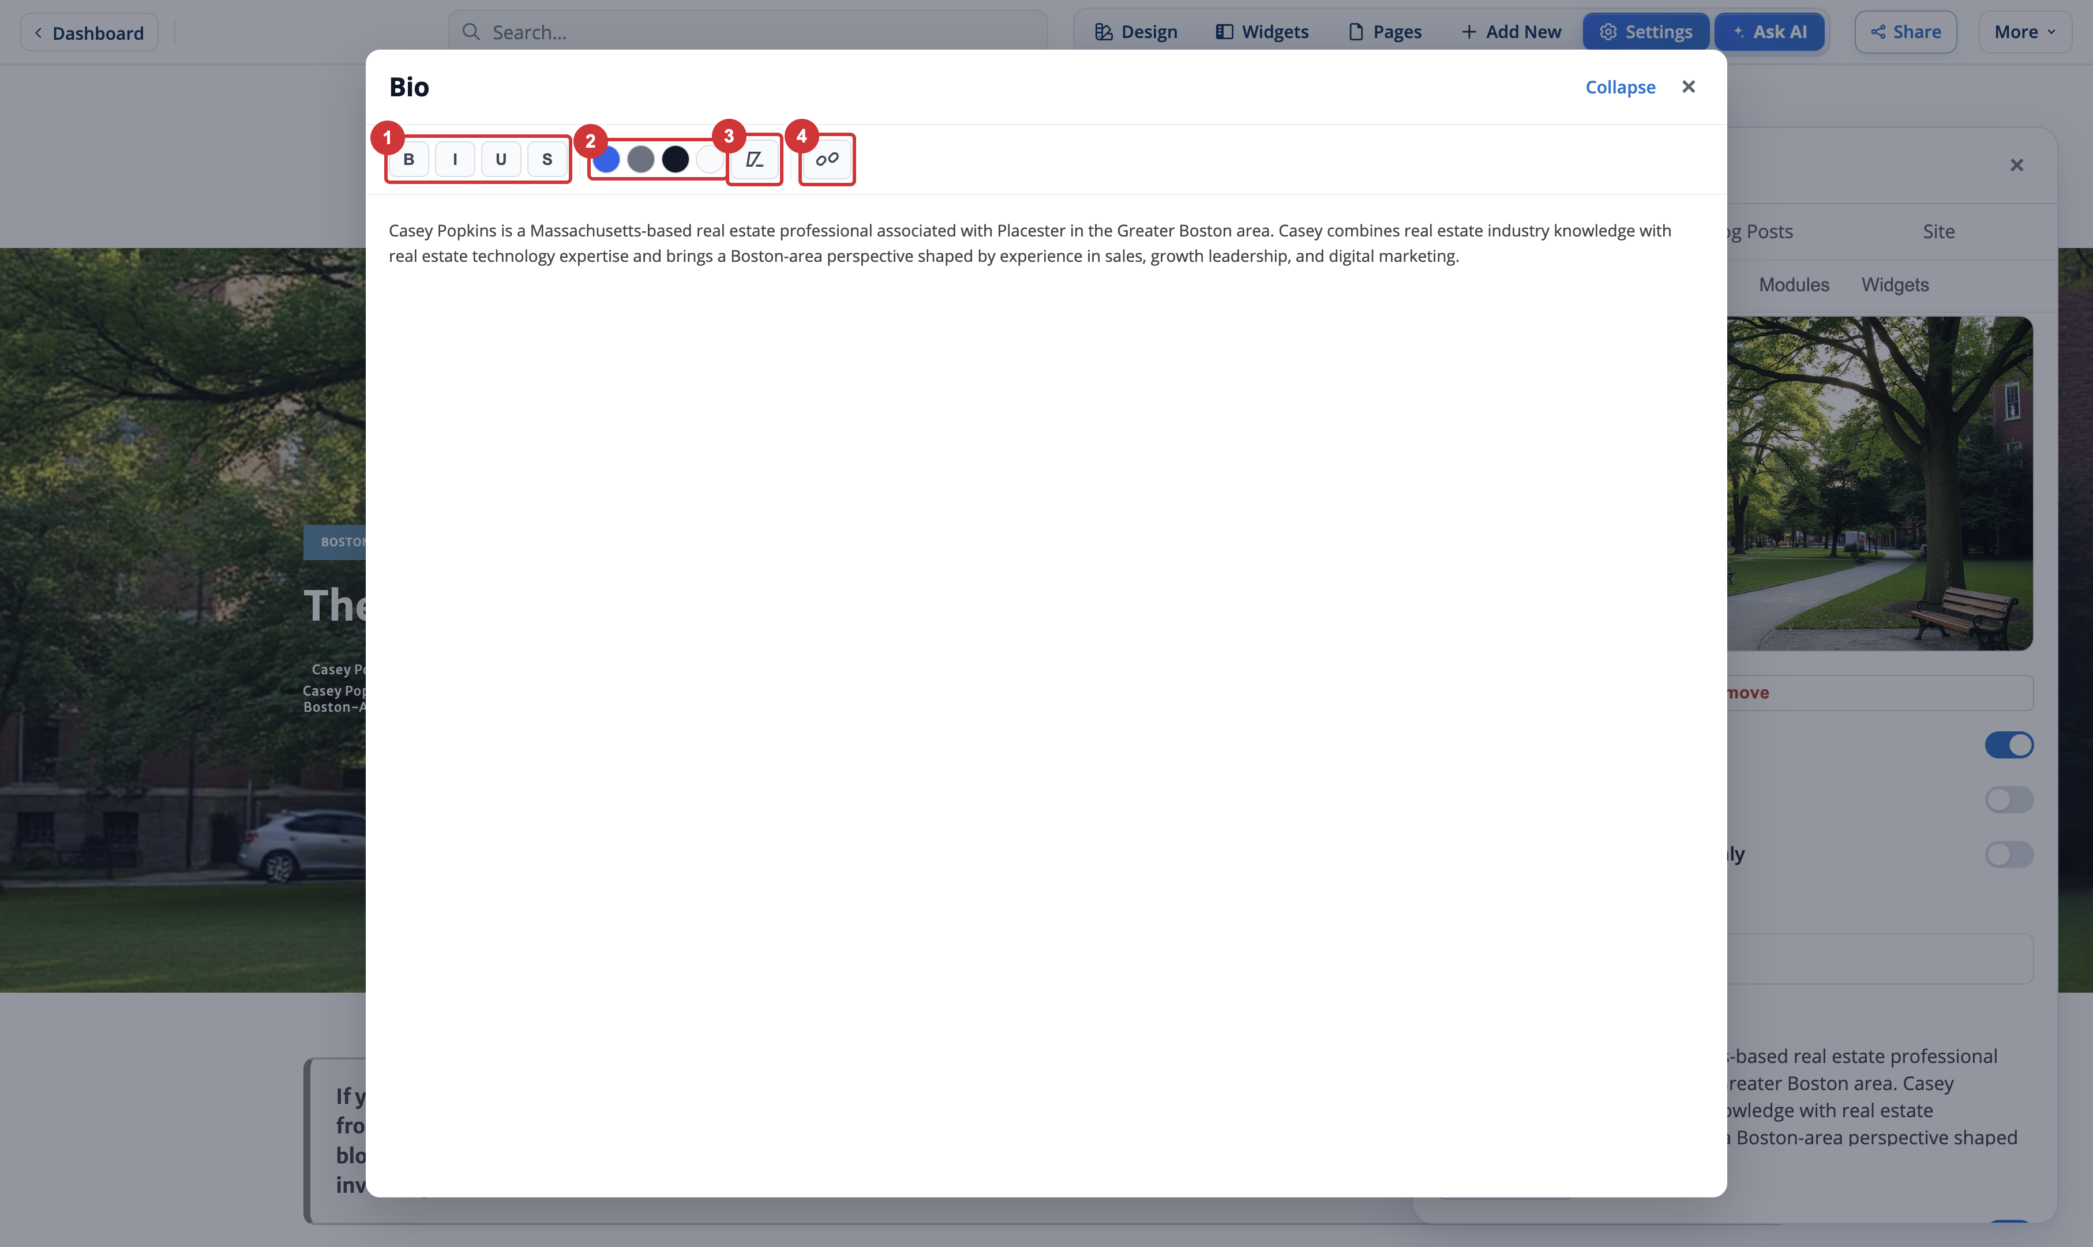
Task: Click Add New in top bar
Action: pos(1511,32)
